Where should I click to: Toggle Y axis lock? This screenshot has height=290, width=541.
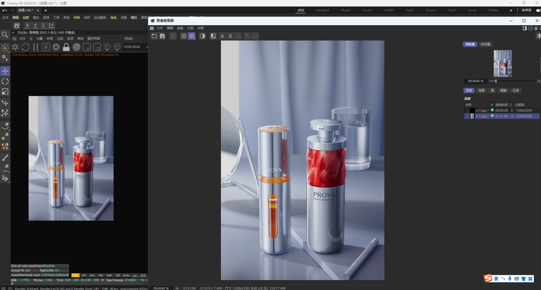(35, 26)
